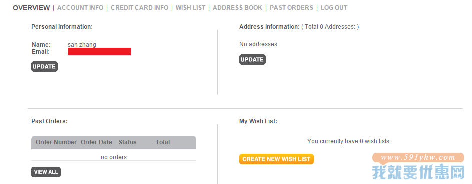Click Log Out link

[x=334, y=8]
